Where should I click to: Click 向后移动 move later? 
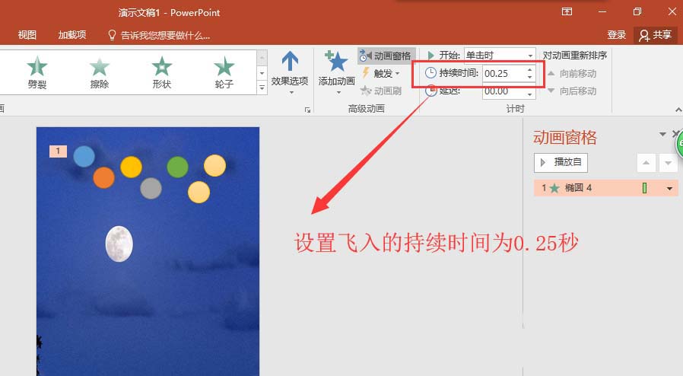572,91
